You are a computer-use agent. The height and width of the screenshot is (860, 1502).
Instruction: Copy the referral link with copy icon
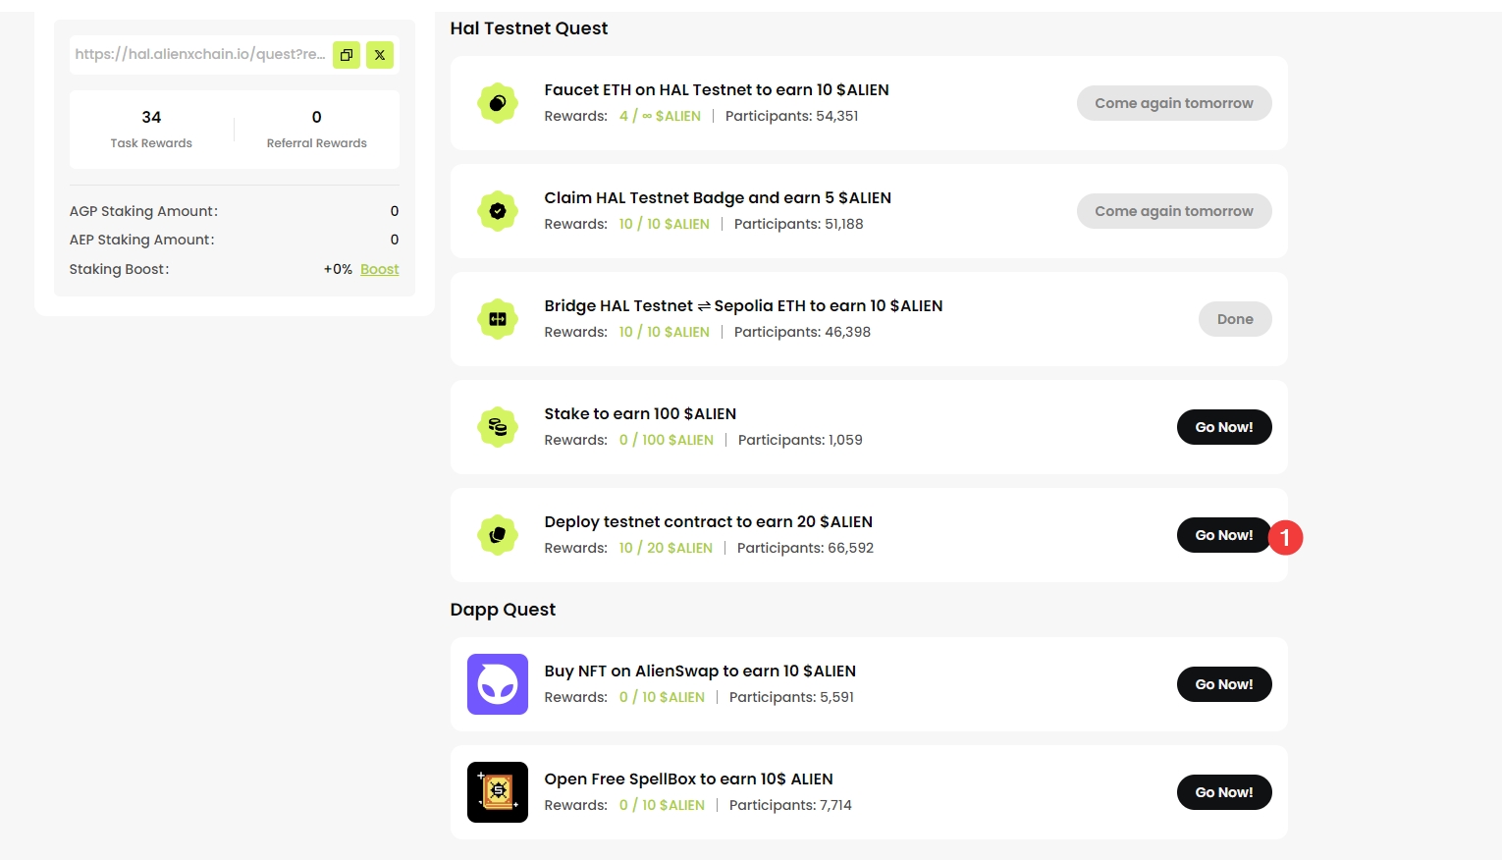pos(347,55)
